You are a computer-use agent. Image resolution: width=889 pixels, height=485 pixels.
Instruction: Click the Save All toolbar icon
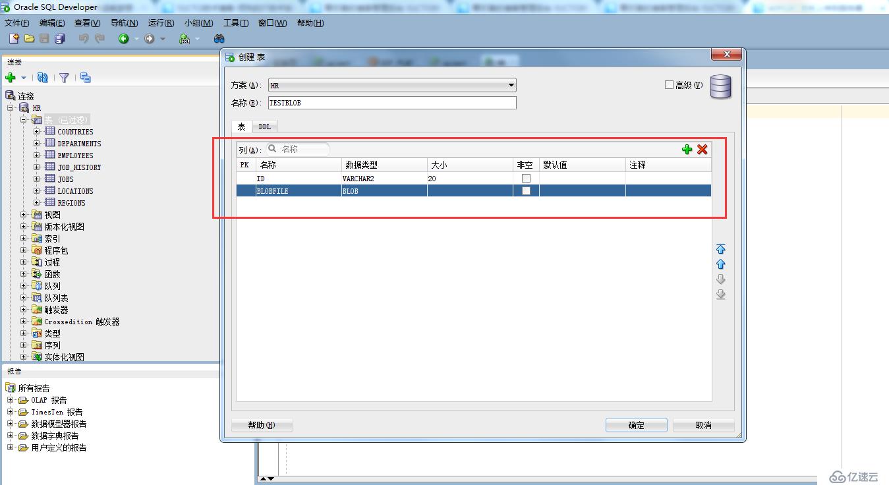coord(60,39)
